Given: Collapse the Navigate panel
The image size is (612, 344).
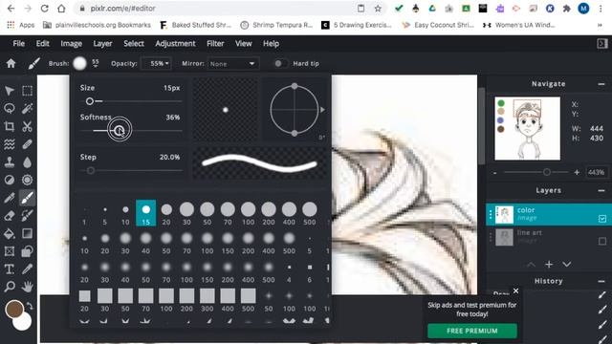Looking at the screenshot, I should (601, 84).
